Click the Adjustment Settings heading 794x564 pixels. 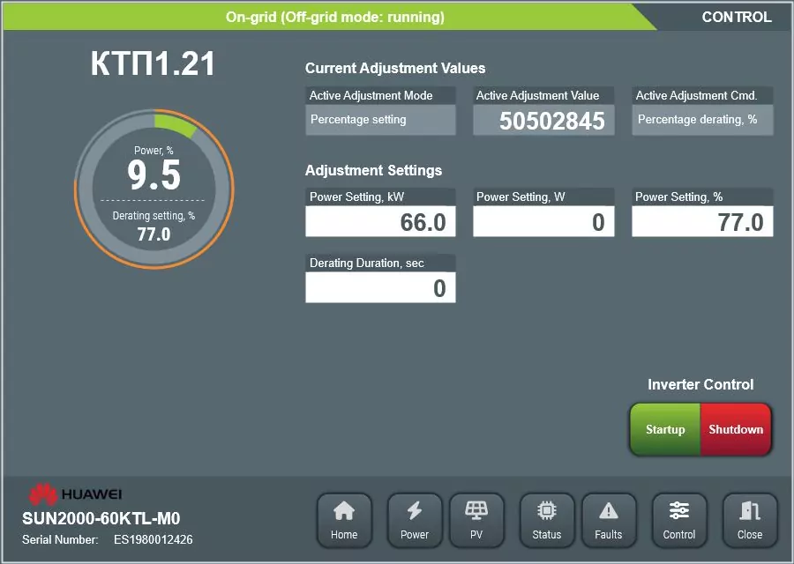[373, 170]
